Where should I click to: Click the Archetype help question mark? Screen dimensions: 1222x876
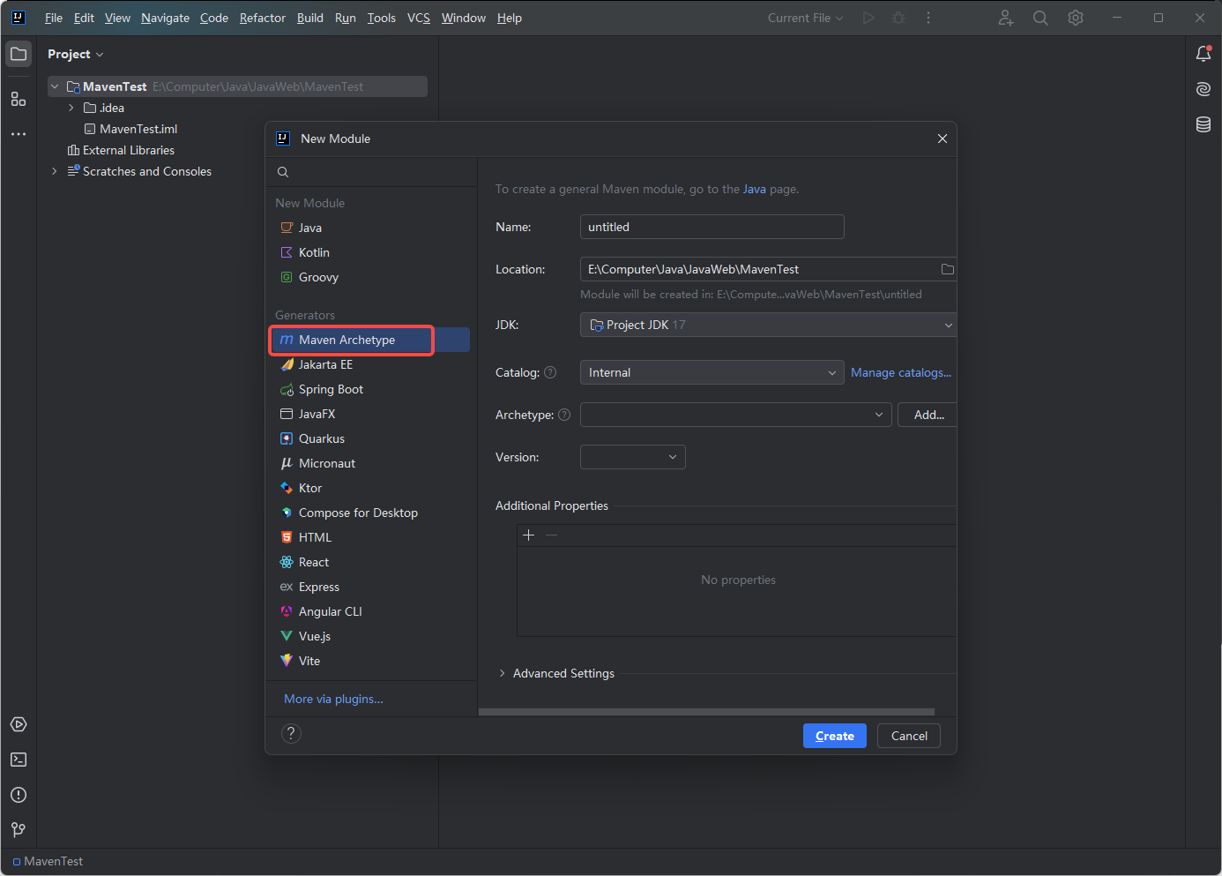[x=564, y=415]
